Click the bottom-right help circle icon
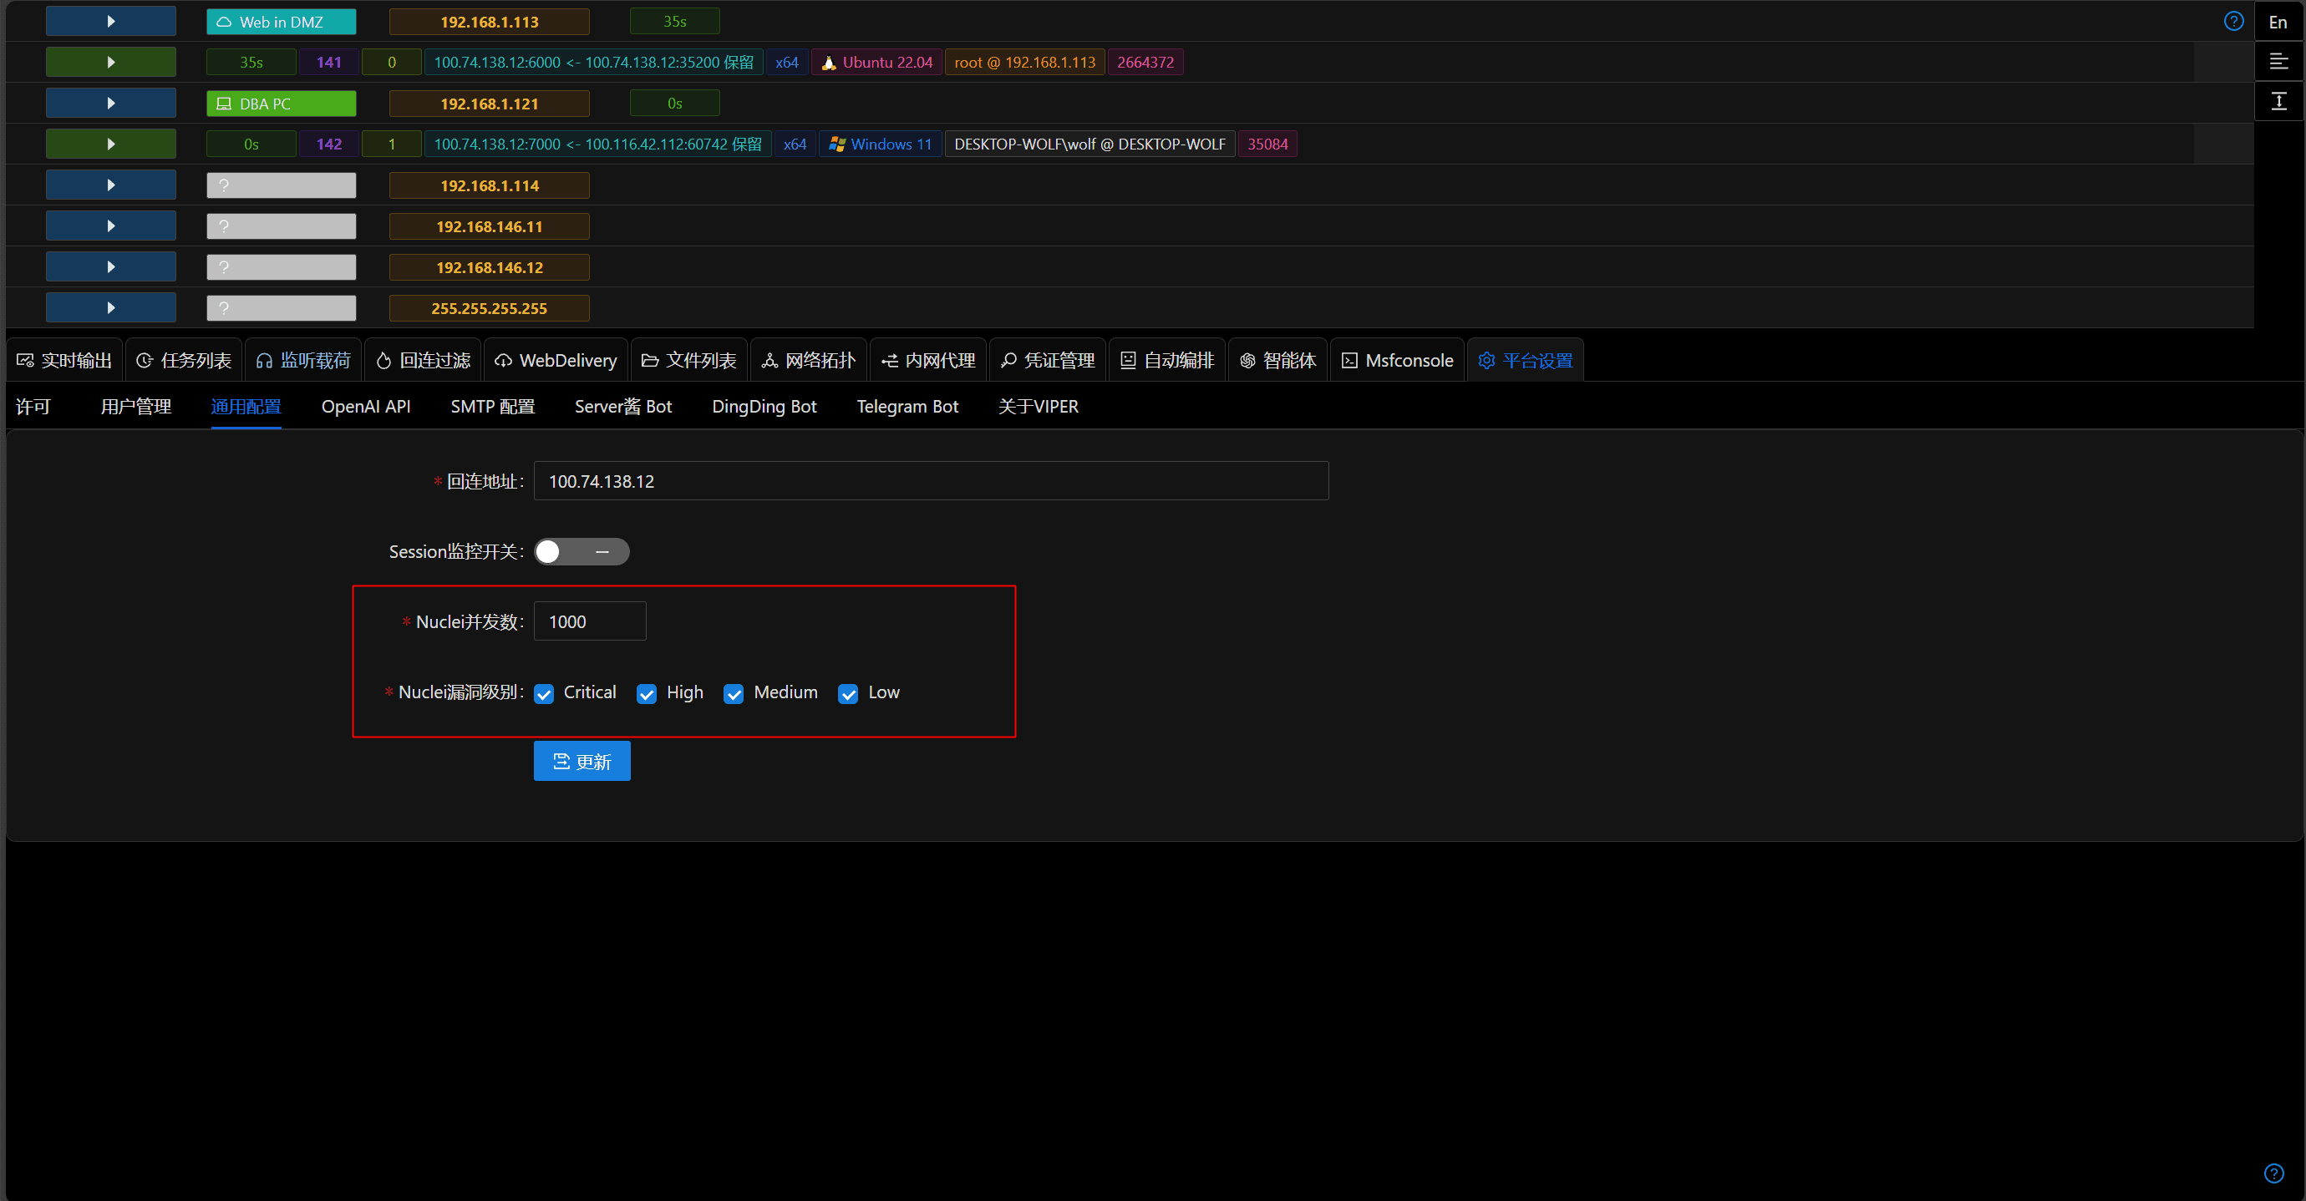This screenshot has height=1201, width=2306. [2273, 1173]
